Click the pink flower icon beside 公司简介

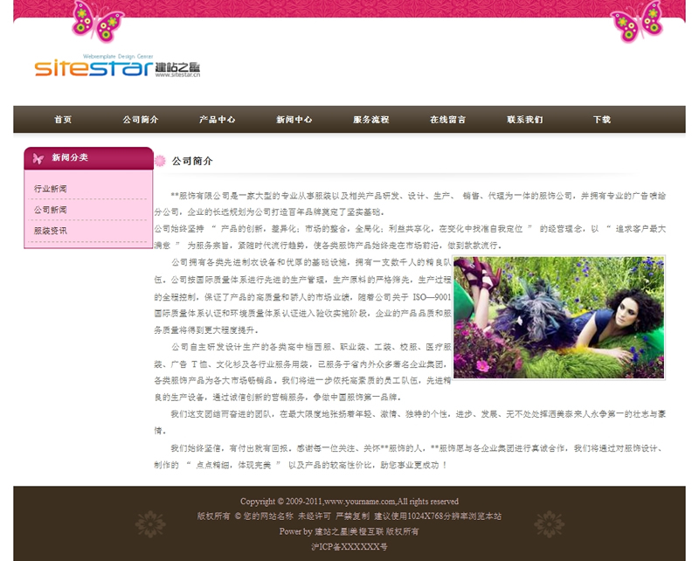(160, 161)
